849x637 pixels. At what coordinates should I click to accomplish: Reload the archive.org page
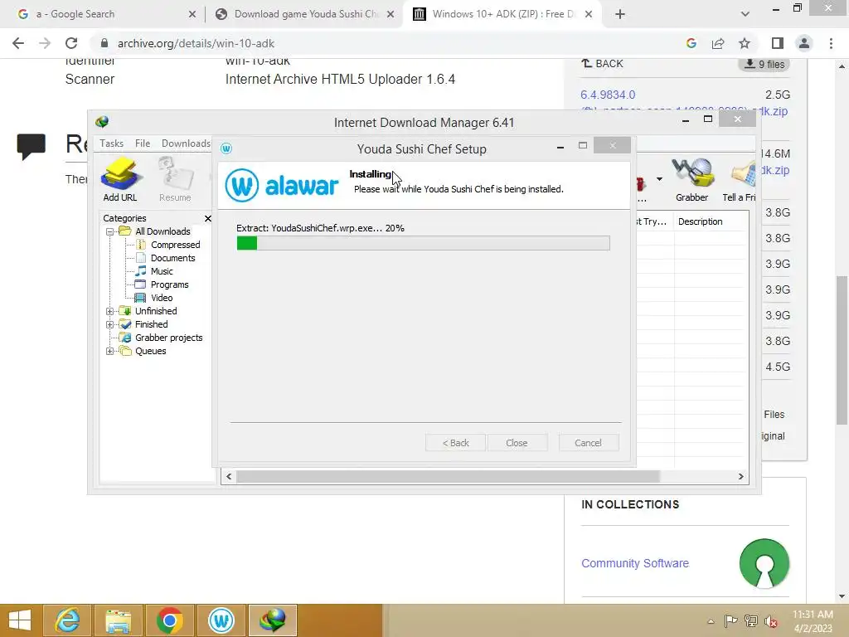[x=71, y=43]
